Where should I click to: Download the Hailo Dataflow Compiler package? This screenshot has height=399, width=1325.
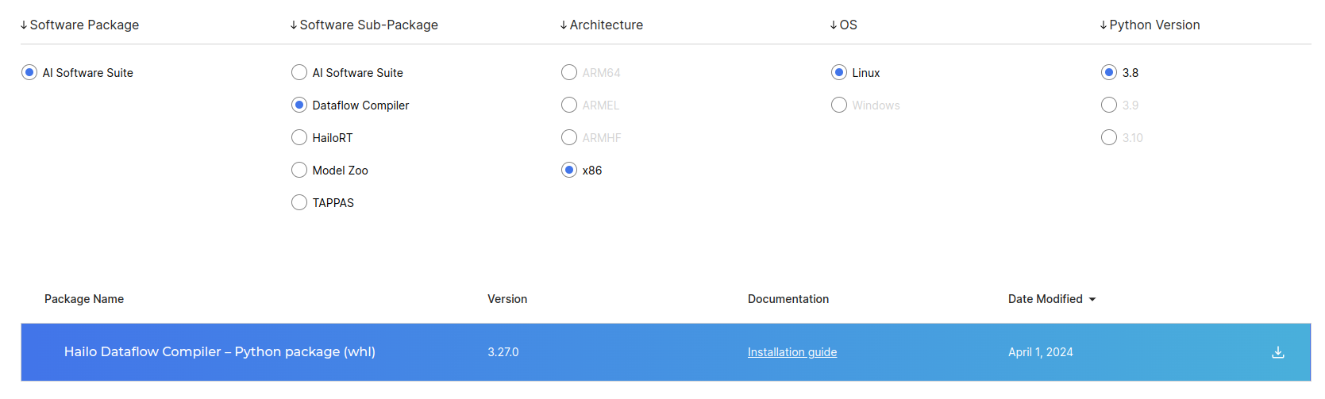(1277, 352)
